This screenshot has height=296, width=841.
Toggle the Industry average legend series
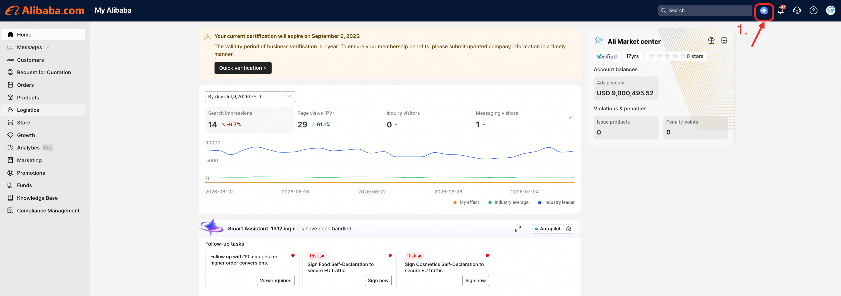coord(508,202)
